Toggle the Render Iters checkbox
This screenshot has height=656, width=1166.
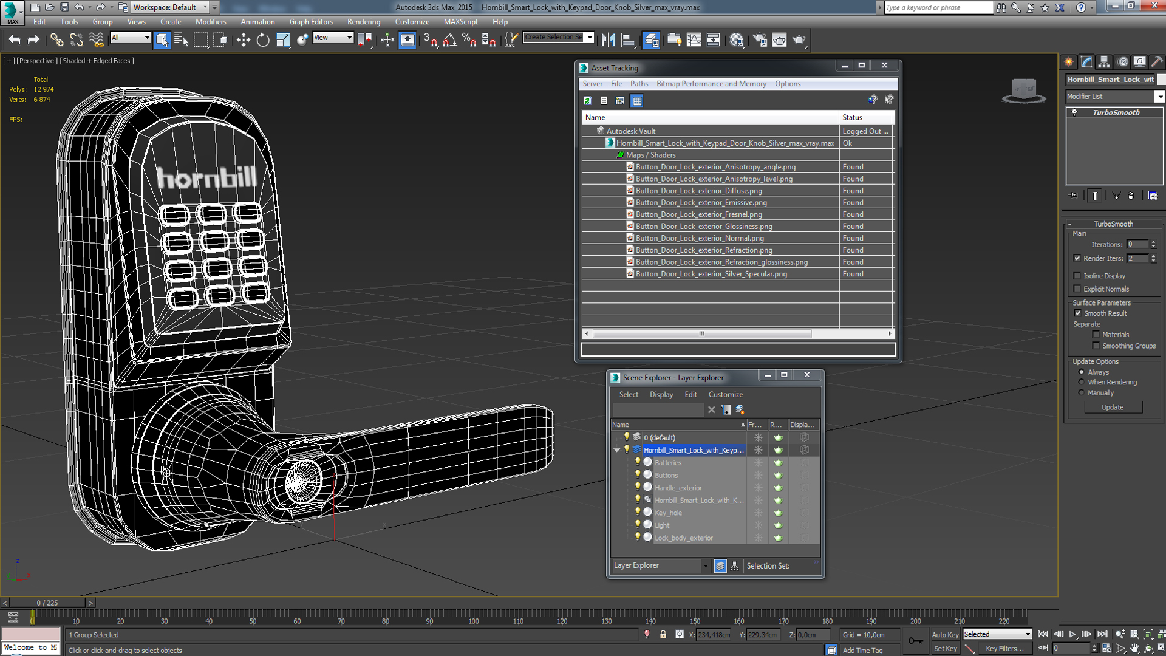click(x=1077, y=258)
